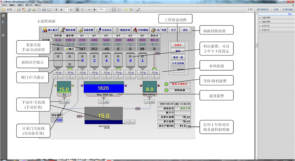The image size is (295, 161).
Task: Zoom out using the minus icon
Action: [90, 9]
